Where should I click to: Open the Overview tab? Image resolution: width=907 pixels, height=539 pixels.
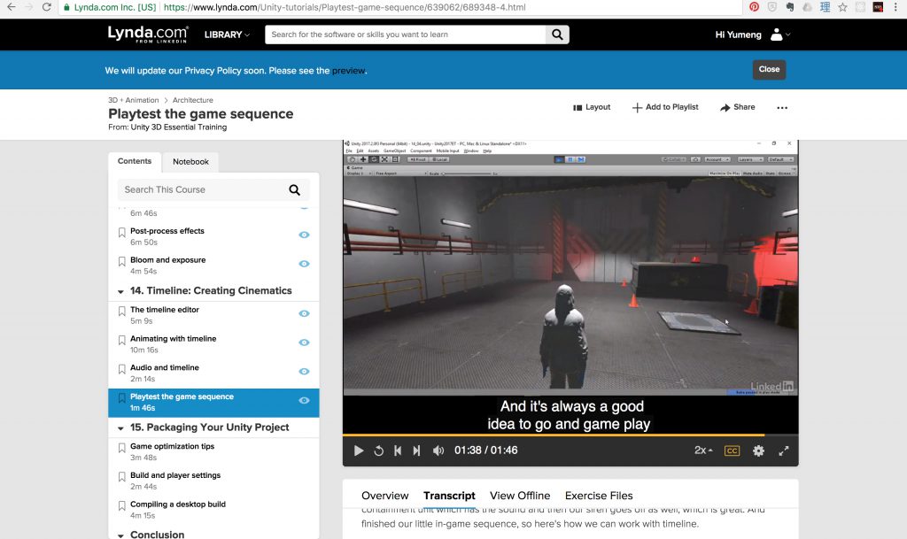pos(384,496)
